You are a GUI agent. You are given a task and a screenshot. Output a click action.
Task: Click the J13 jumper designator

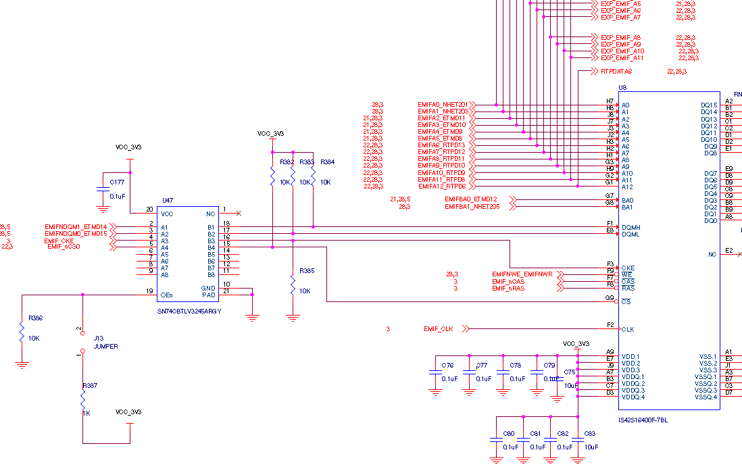tap(99, 339)
